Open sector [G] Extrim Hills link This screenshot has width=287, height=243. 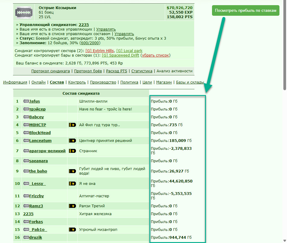pyautogui.click(x=100, y=51)
